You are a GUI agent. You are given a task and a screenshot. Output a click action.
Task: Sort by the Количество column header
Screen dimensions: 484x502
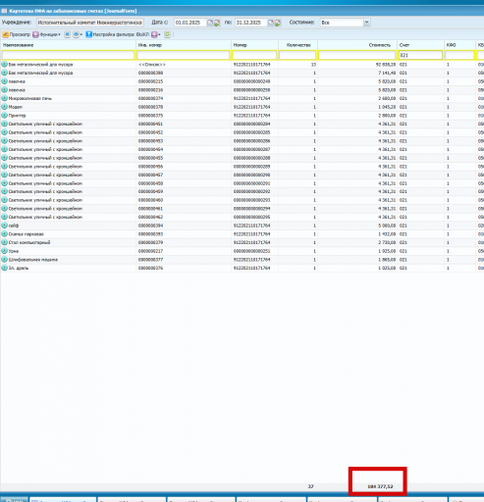pos(297,45)
